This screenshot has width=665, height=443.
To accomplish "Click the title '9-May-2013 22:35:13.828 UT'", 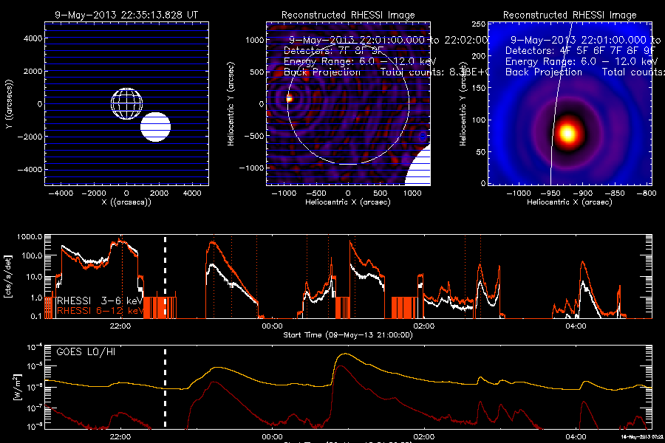I will 126,15.
